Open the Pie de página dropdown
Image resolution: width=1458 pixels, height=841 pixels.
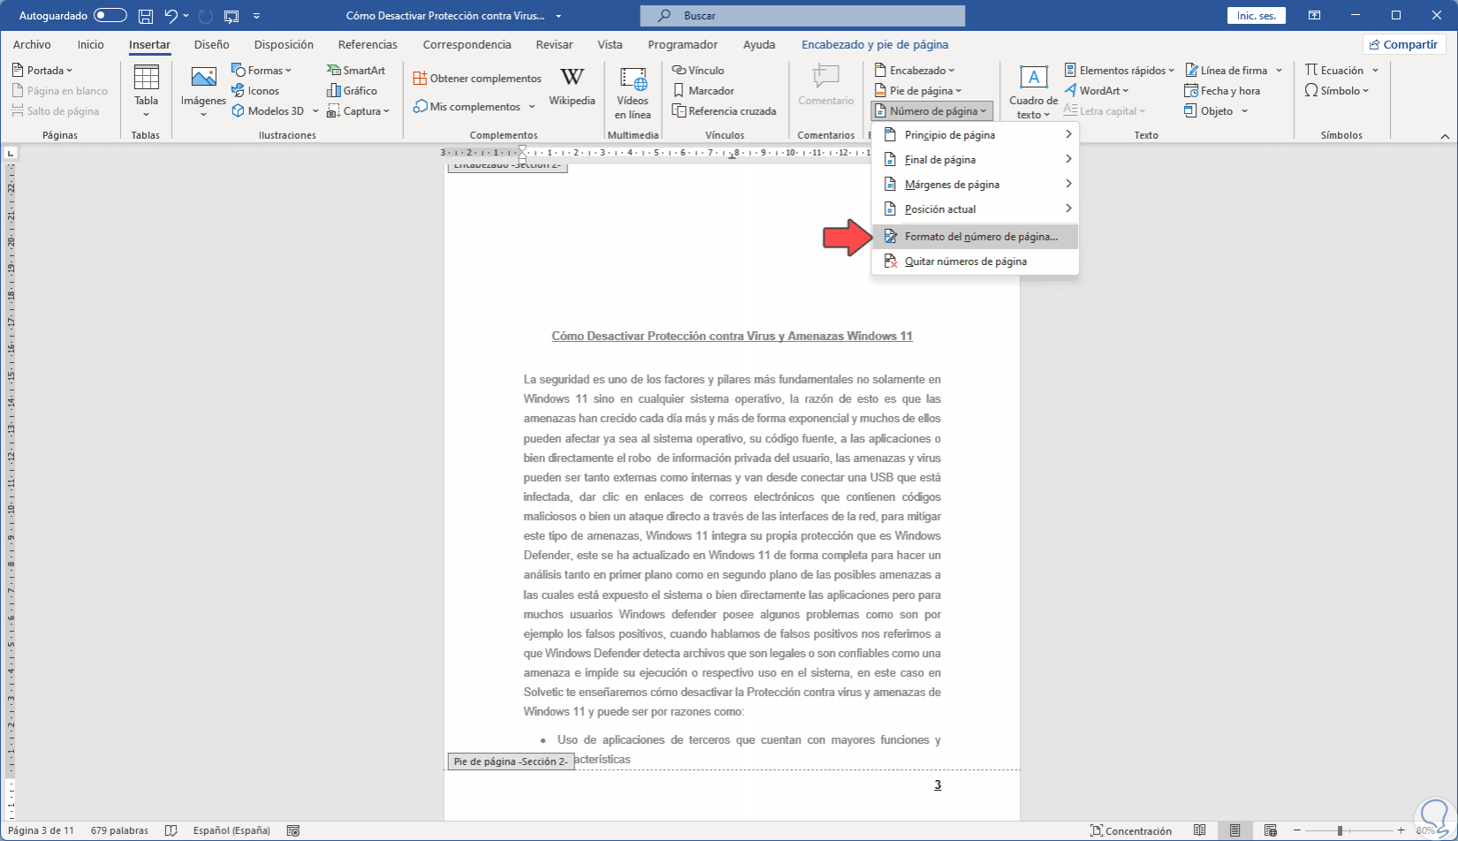[x=918, y=91]
